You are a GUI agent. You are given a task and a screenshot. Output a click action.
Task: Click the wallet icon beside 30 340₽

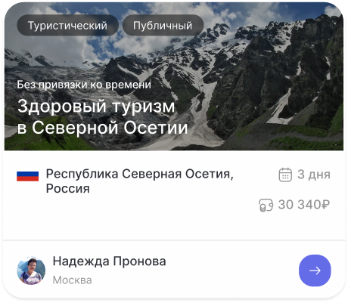266,205
